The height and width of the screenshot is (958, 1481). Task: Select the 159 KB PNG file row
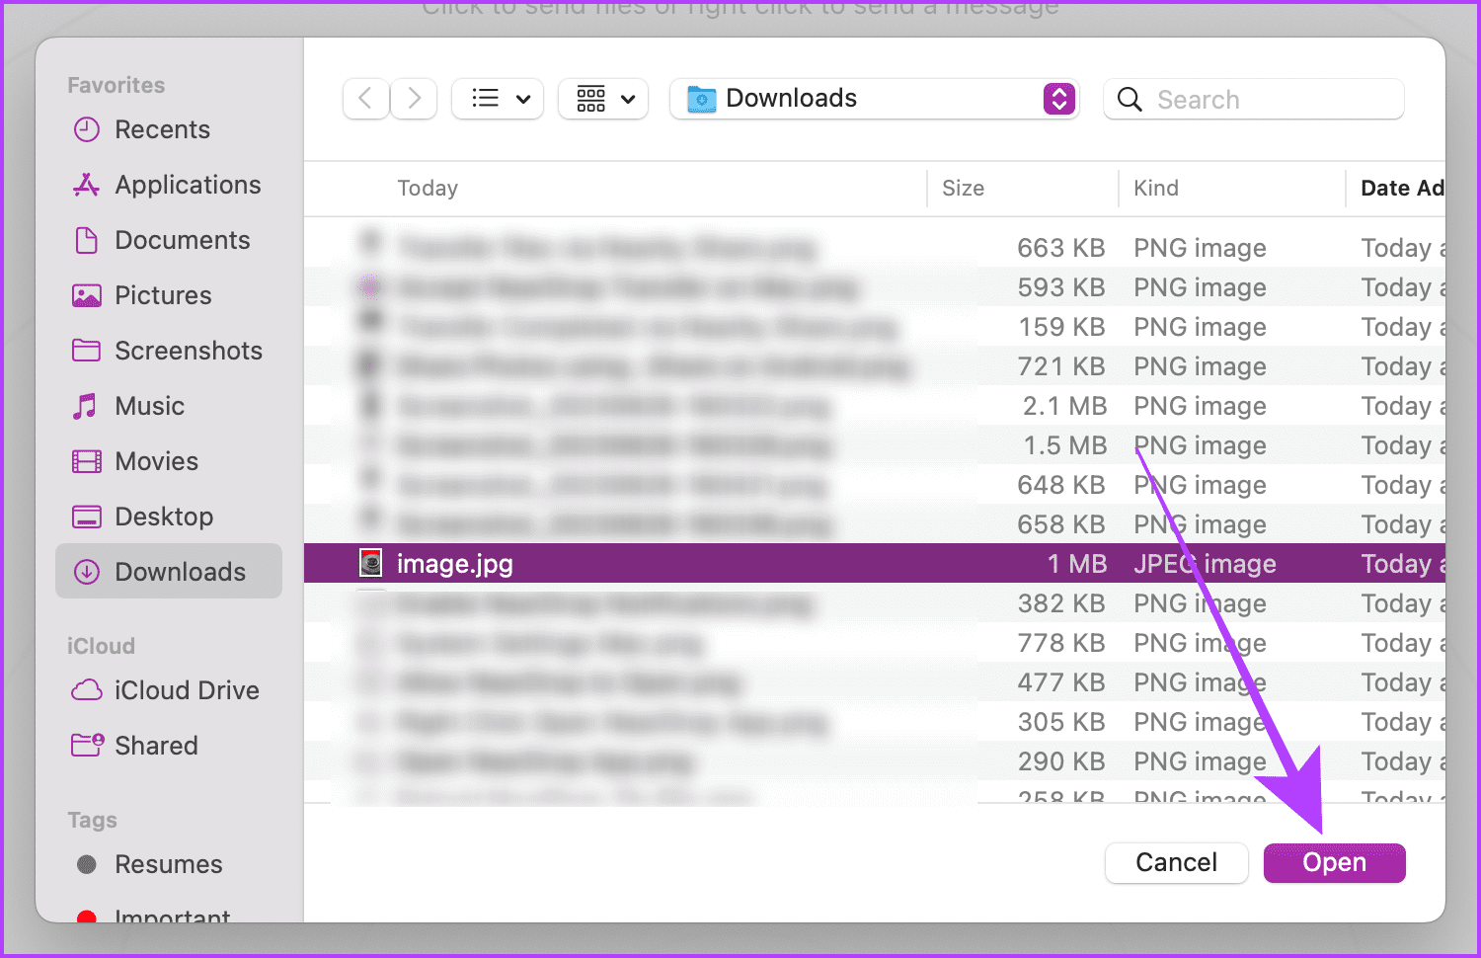875,327
